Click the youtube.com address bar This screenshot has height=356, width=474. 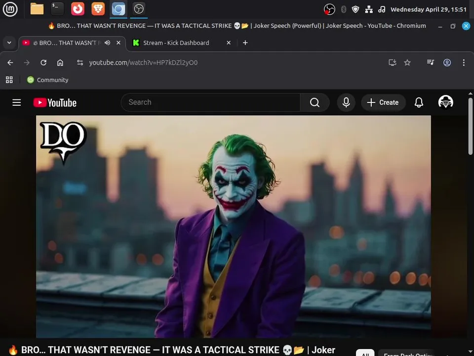143,63
